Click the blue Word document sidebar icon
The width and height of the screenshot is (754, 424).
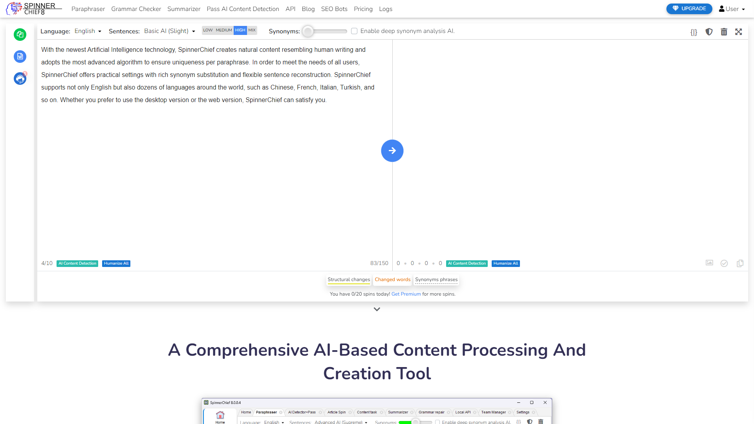tap(20, 57)
